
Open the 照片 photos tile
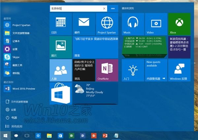pos(60,47)
